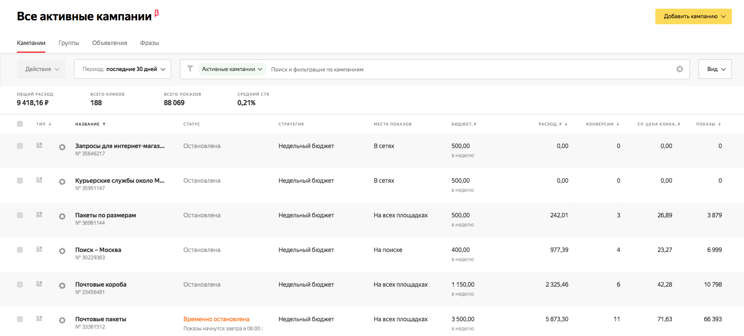
Task: Expand the Активные кампании filter chip
Action: [232, 69]
